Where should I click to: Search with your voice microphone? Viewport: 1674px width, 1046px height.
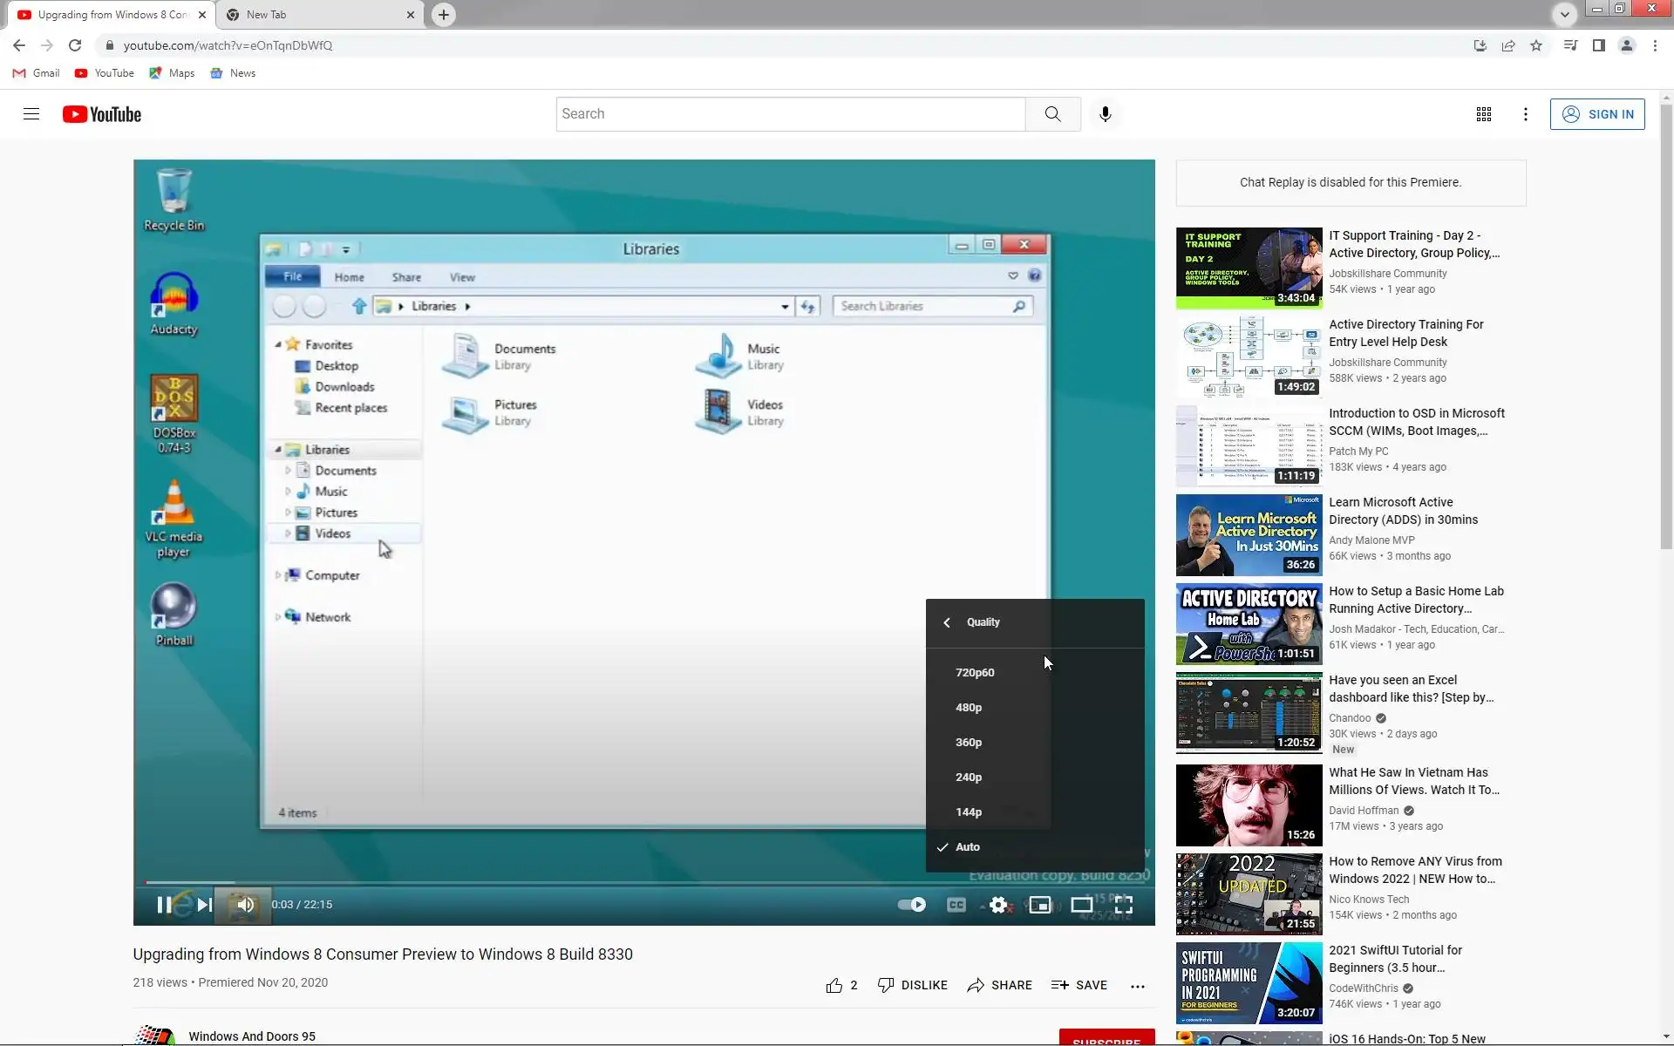point(1105,114)
